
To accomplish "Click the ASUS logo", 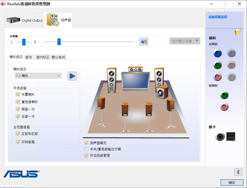I will click(22, 174).
